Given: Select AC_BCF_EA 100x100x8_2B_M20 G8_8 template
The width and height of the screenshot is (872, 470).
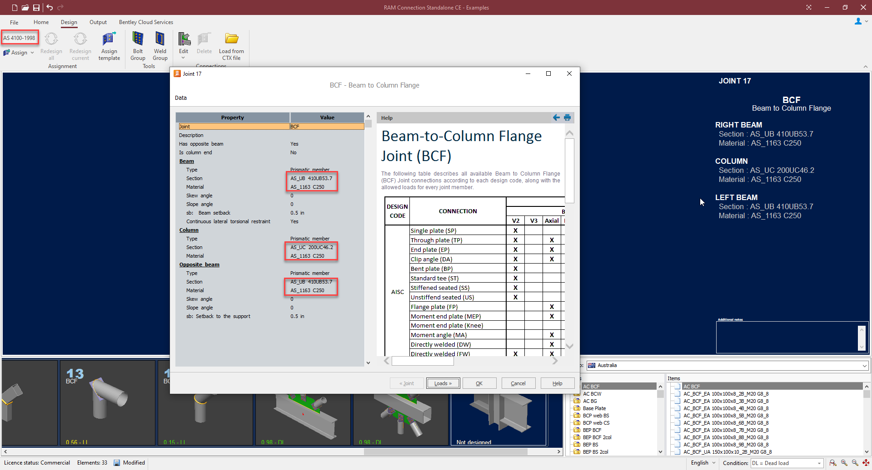Looking at the screenshot, I should click(726, 394).
